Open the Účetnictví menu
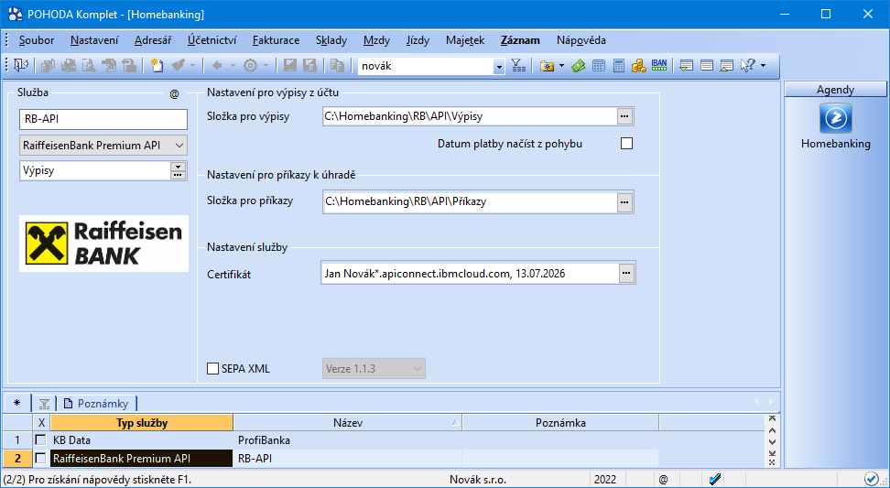 click(x=212, y=40)
